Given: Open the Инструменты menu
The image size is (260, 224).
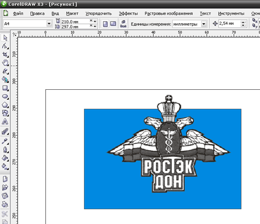Looking at the screenshot, I should click(x=231, y=13).
